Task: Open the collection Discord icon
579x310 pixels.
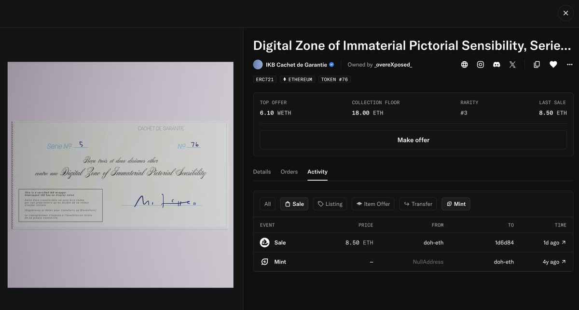Action: 496,64
